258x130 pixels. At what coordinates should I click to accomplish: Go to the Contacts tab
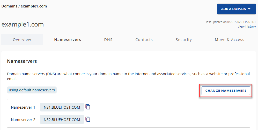tap(144, 40)
